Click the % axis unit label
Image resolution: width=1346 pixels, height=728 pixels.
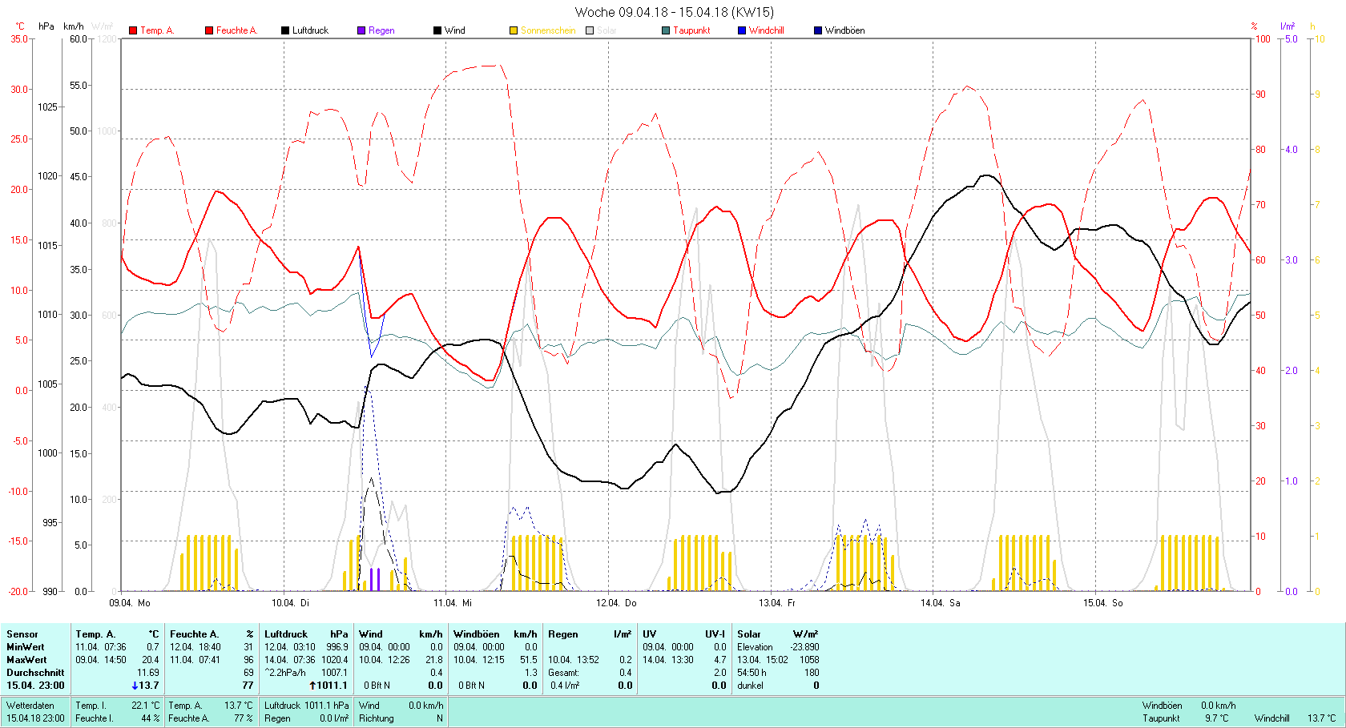point(1254,26)
